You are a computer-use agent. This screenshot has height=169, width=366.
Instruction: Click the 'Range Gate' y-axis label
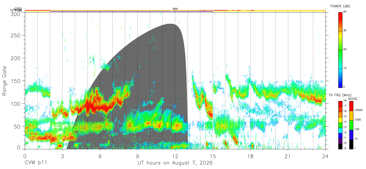(4, 81)
